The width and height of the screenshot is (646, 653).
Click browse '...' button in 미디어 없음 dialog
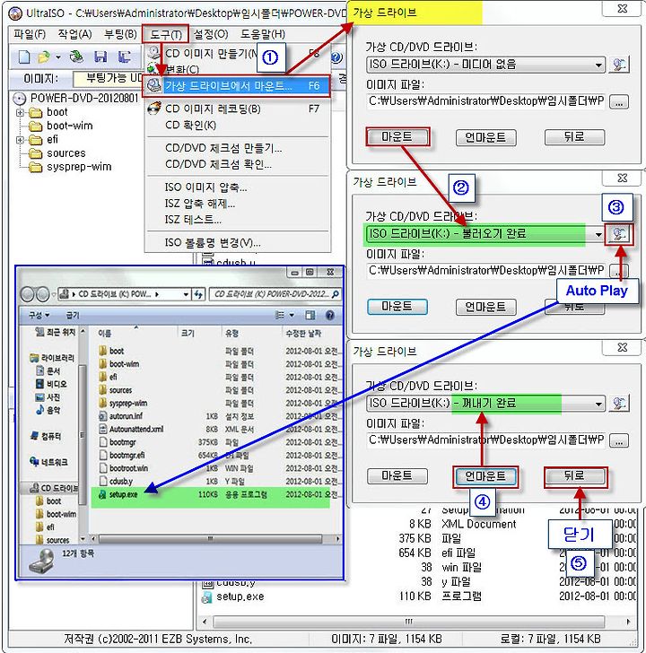tap(619, 102)
